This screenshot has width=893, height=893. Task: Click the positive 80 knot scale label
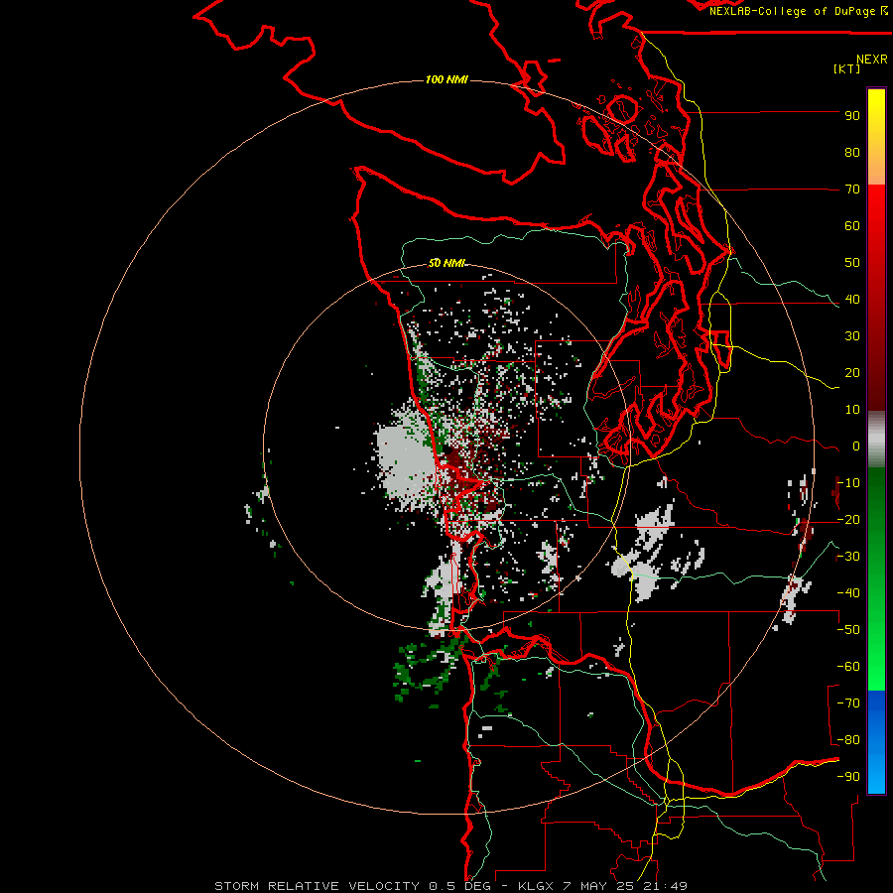852,152
